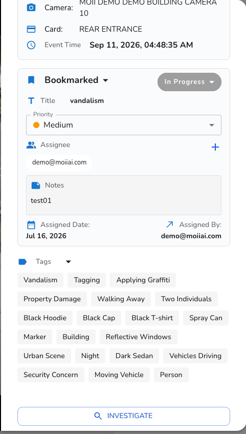Select the Applying Graffiti tag

pyautogui.click(x=143, y=280)
